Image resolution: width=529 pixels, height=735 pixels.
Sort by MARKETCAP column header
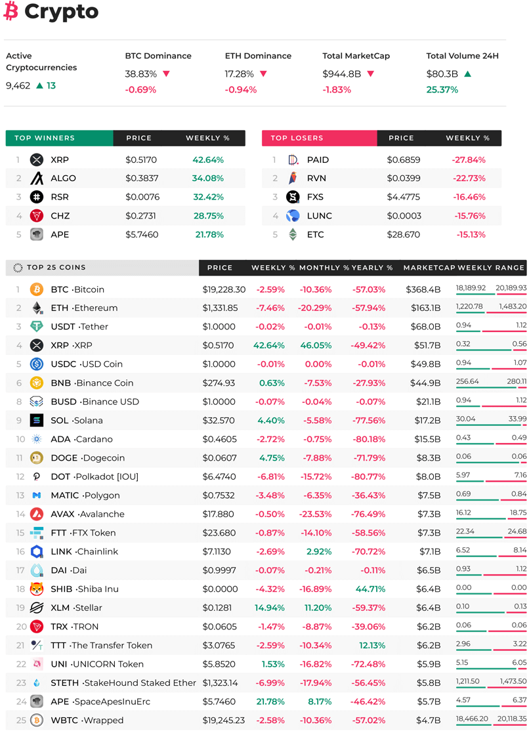click(x=429, y=268)
